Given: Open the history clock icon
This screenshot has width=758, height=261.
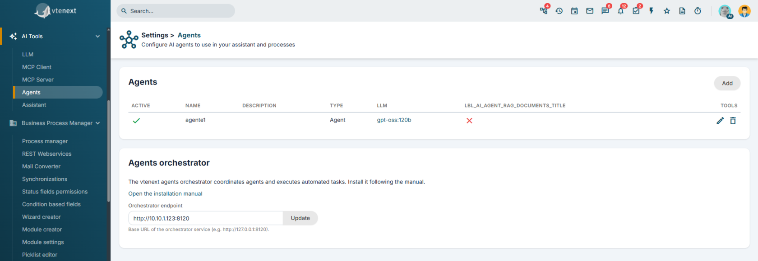Looking at the screenshot, I should click(559, 11).
